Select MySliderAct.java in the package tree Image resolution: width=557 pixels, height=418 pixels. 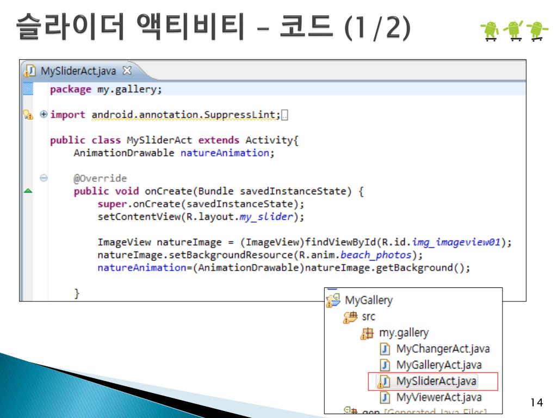coord(436,381)
